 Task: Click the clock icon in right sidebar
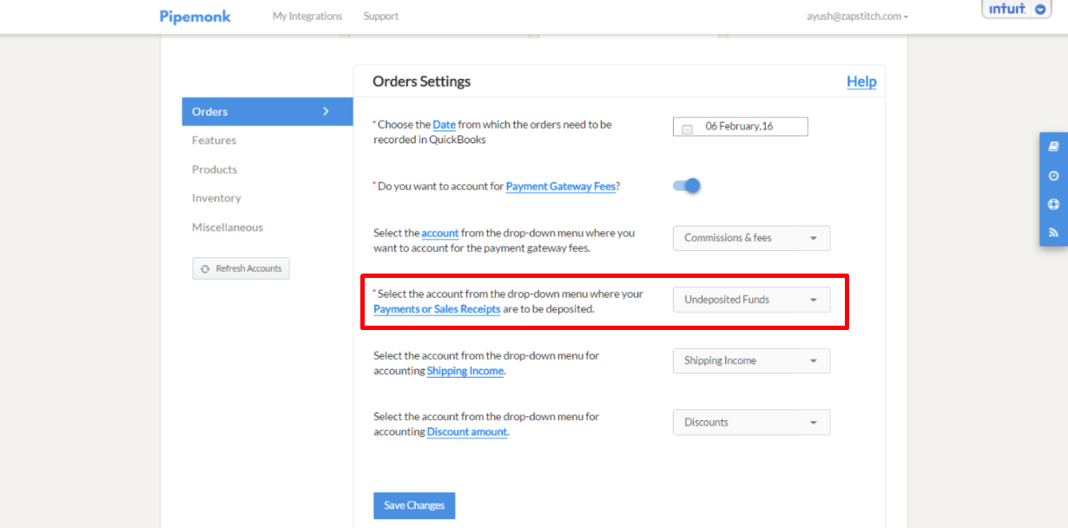point(1053,175)
